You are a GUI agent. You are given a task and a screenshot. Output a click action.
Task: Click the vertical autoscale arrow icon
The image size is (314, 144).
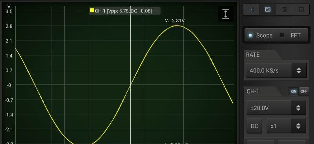[x=226, y=14]
